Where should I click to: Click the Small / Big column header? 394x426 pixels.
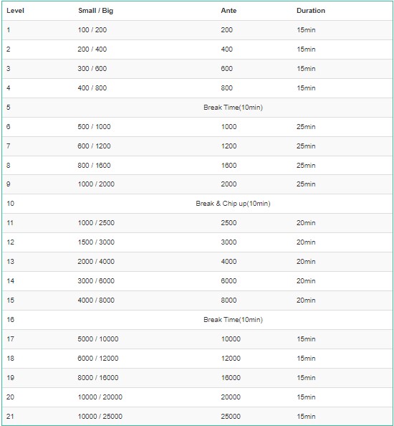pyautogui.click(x=95, y=11)
